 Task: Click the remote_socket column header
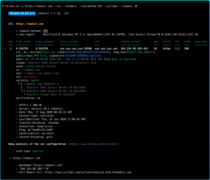coord(130,41)
